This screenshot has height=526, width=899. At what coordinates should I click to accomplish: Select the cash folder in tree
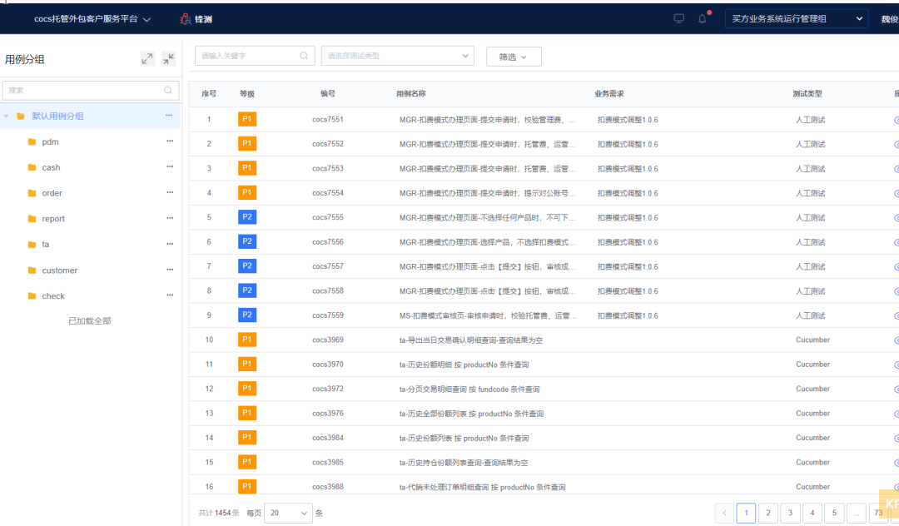click(51, 167)
